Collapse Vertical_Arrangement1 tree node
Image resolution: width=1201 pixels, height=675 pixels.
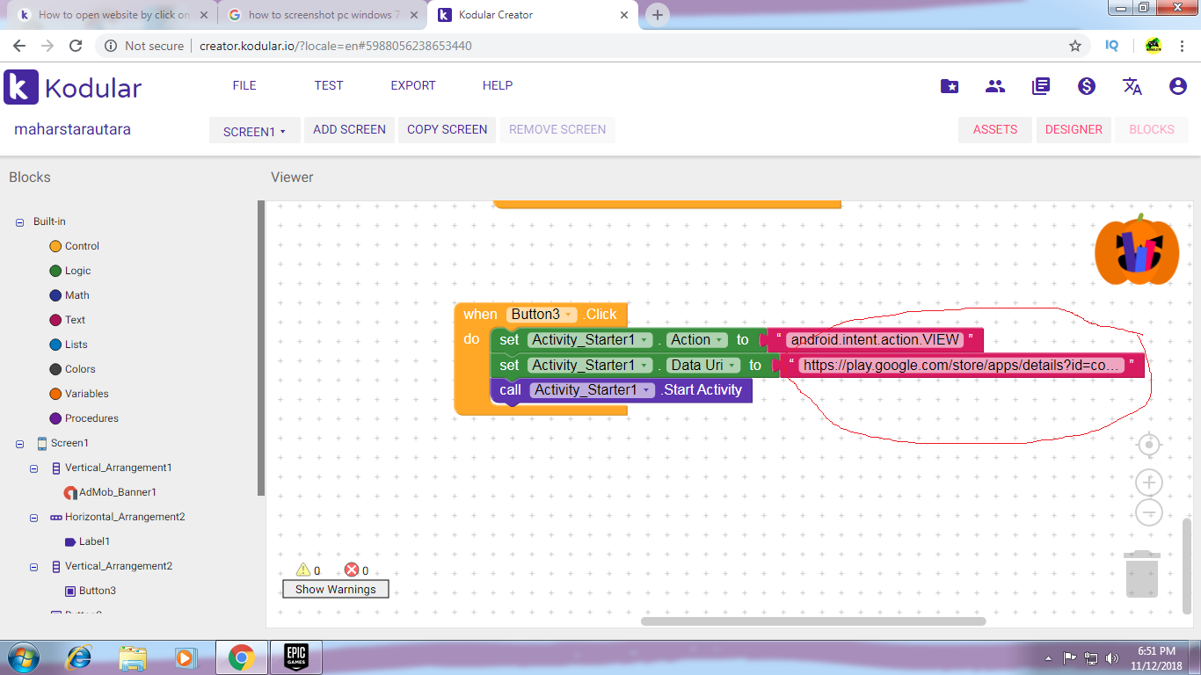34,468
